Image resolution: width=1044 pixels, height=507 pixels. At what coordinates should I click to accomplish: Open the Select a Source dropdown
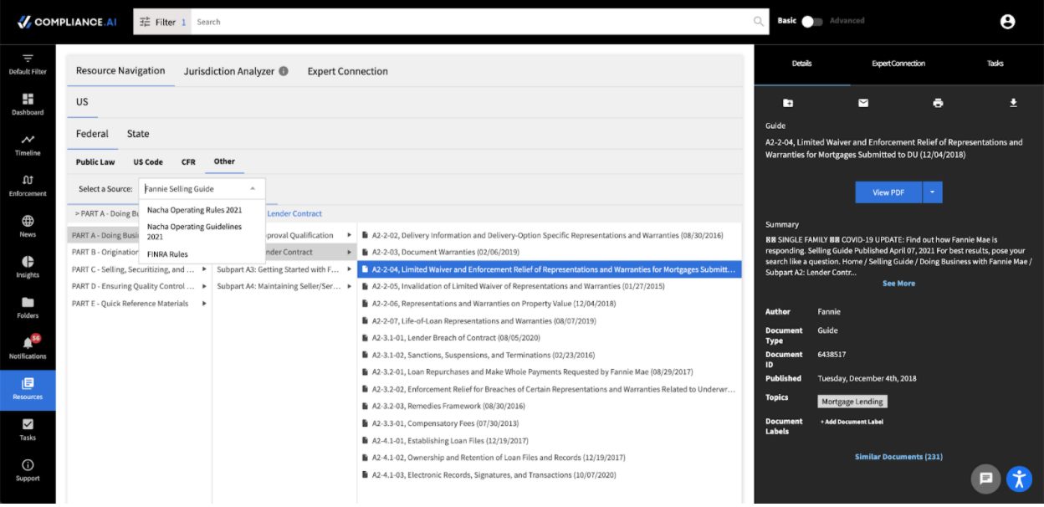tap(202, 189)
